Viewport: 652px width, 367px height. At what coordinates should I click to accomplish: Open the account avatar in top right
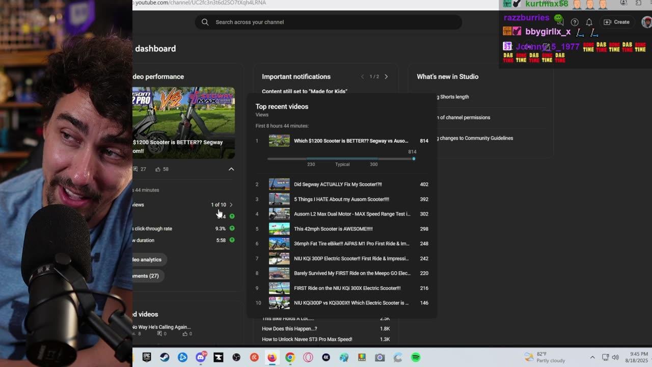[x=646, y=22]
